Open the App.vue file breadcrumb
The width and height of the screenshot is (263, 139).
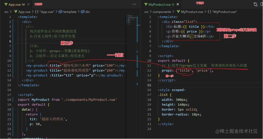pyautogui.click(x=24, y=12)
